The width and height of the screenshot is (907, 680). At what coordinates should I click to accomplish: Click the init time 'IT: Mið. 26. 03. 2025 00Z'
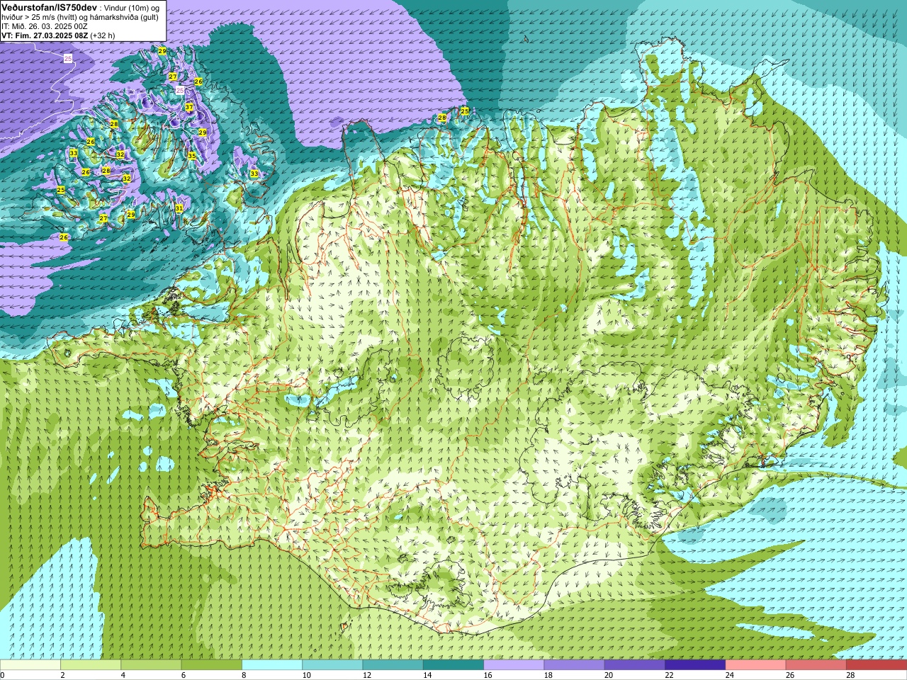click(x=45, y=26)
